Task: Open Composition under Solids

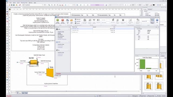Action: [60, 38]
